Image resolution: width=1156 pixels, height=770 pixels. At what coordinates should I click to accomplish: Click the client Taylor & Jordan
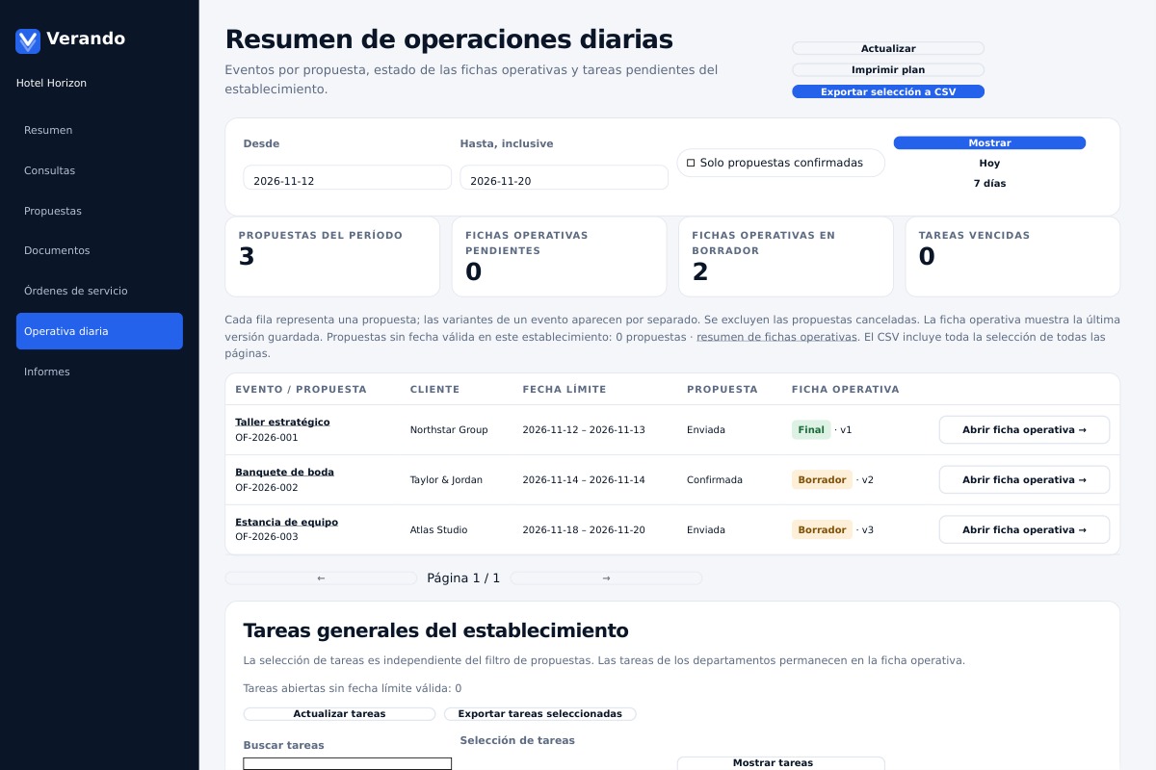[x=446, y=479]
